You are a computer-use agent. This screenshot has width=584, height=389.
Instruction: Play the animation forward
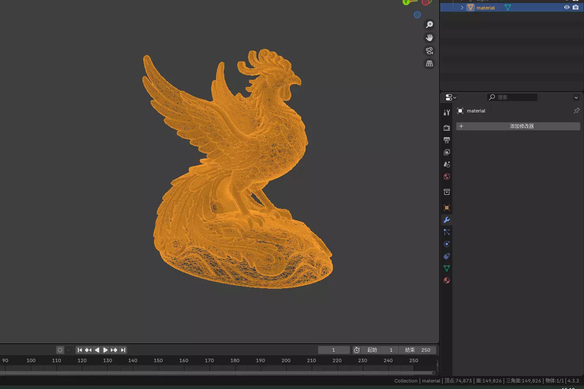pyautogui.click(x=105, y=350)
